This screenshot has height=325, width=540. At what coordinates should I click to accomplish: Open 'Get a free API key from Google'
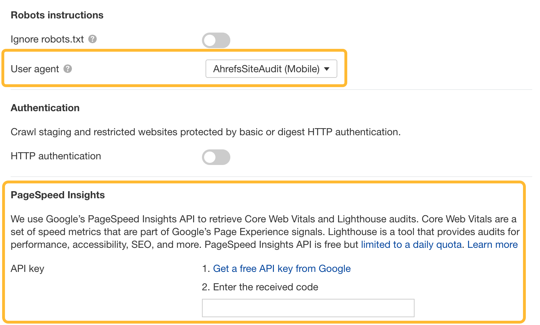click(282, 268)
